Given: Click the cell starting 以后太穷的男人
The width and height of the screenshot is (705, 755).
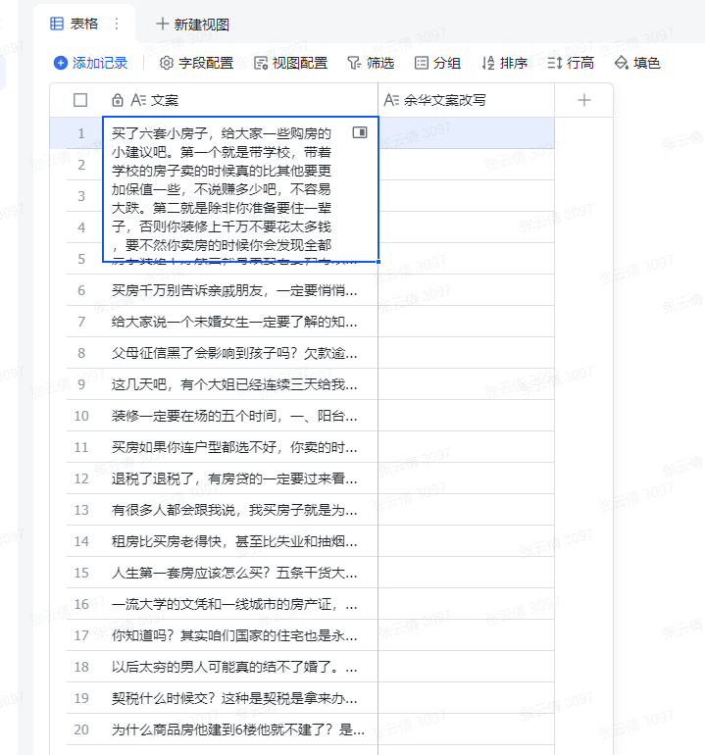Looking at the screenshot, I should (x=240, y=667).
